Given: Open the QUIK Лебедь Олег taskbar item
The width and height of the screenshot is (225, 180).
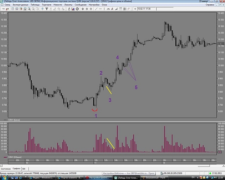Looking at the screenshot, I should [126, 178].
